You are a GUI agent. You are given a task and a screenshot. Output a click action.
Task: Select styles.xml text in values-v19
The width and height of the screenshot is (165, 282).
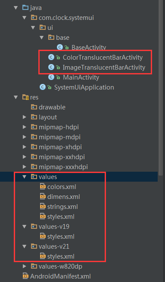pos(61,237)
